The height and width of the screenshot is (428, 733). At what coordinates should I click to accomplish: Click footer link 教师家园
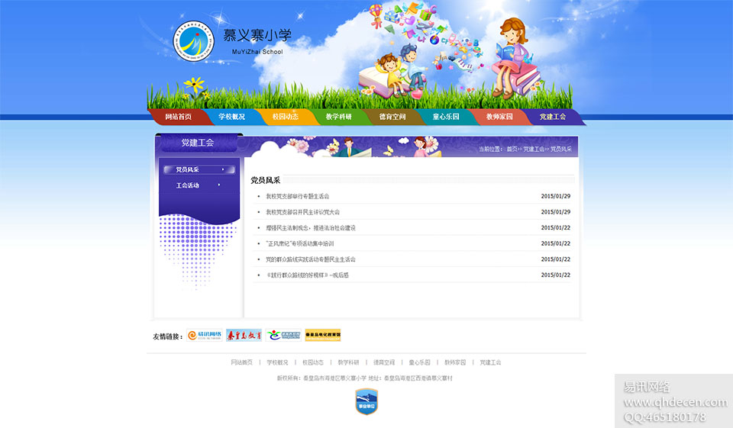click(455, 362)
